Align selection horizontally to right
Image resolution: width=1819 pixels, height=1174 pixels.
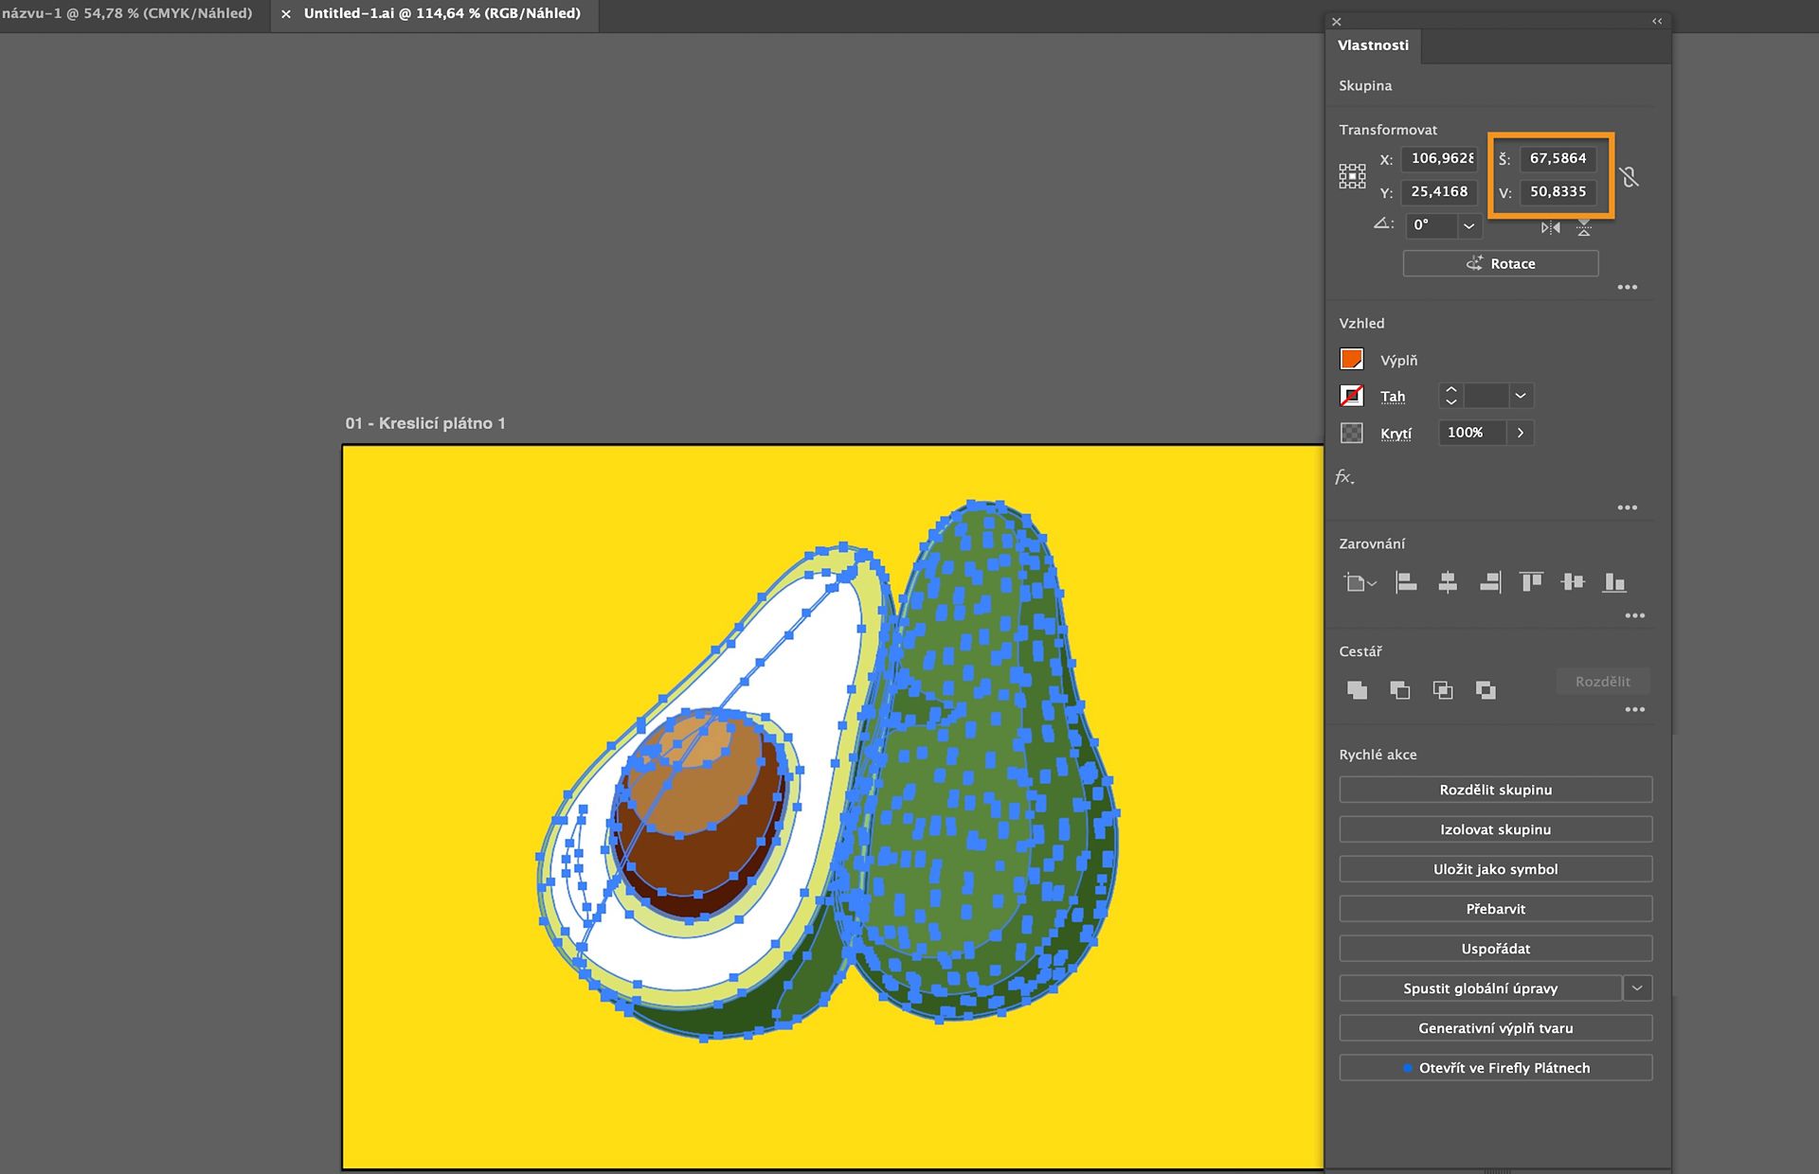tap(1489, 582)
